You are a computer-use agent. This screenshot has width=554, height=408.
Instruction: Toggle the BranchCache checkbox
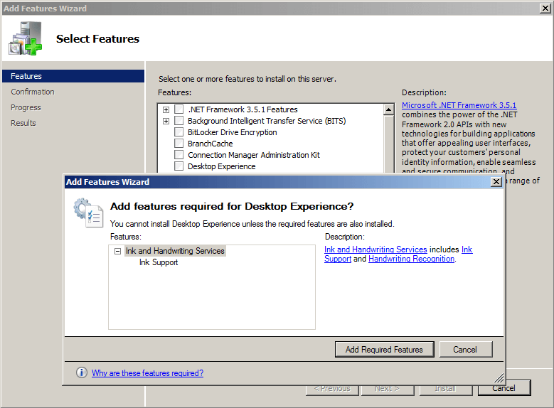(x=179, y=144)
